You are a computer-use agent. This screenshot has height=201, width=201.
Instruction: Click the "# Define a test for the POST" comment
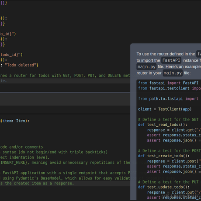pyautogui.click(x=170, y=151)
